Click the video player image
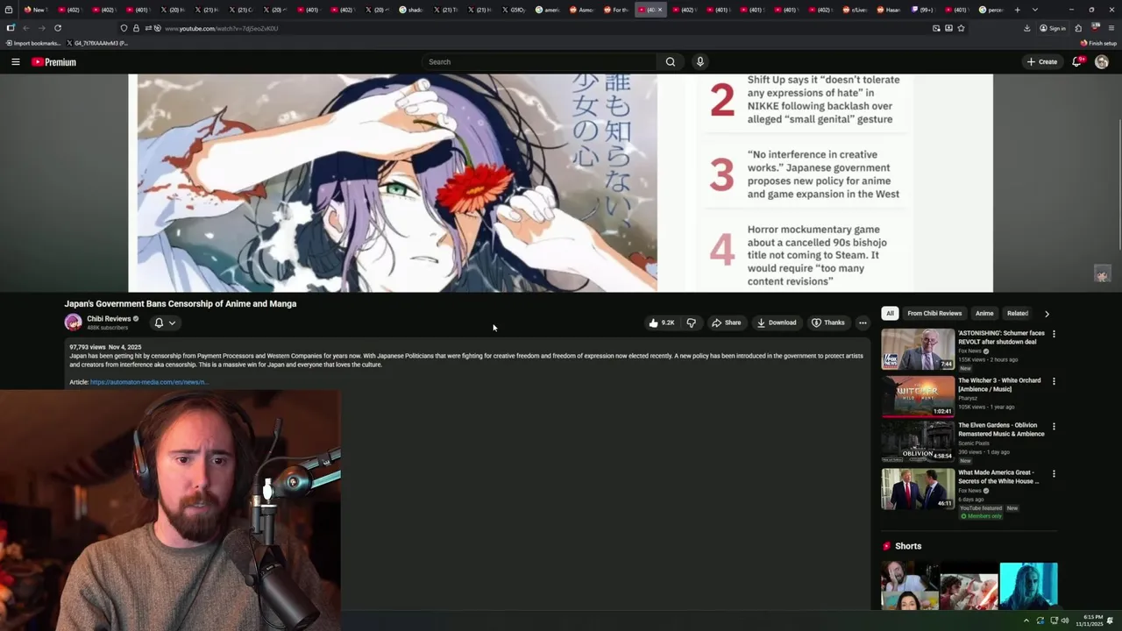The image size is (1122, 631). [x=561, y=182]
